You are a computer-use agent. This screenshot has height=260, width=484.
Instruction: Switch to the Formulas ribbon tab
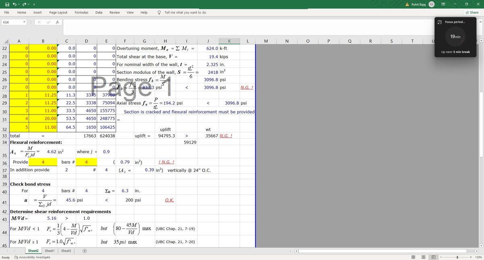tap(81, 12)
